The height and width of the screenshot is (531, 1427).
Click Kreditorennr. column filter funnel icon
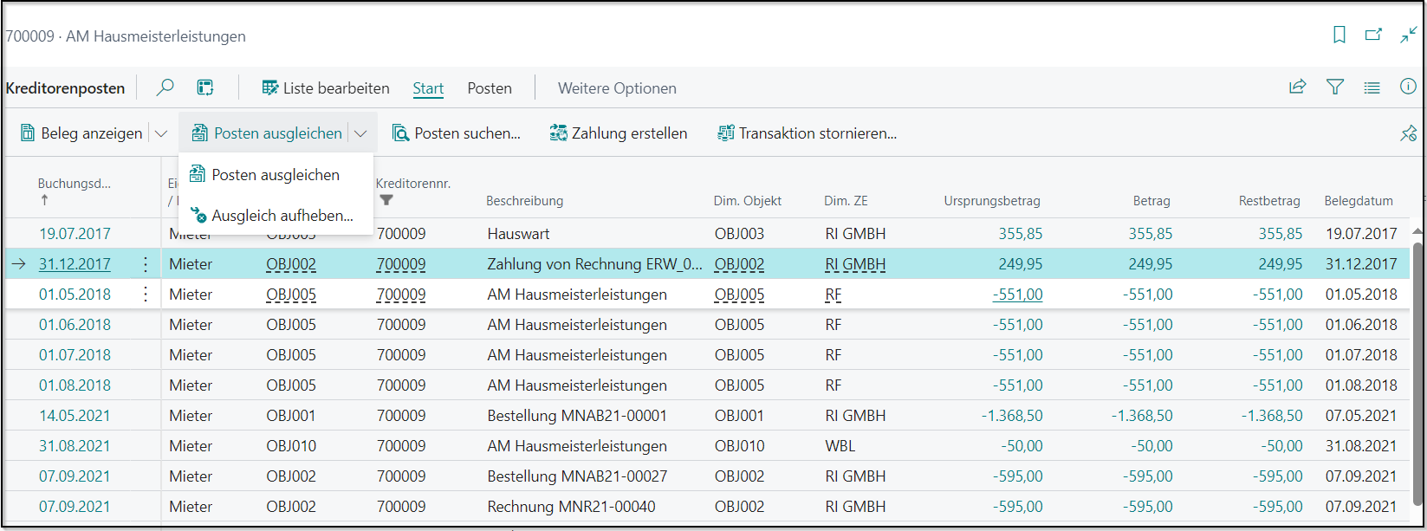coord(386,200)
